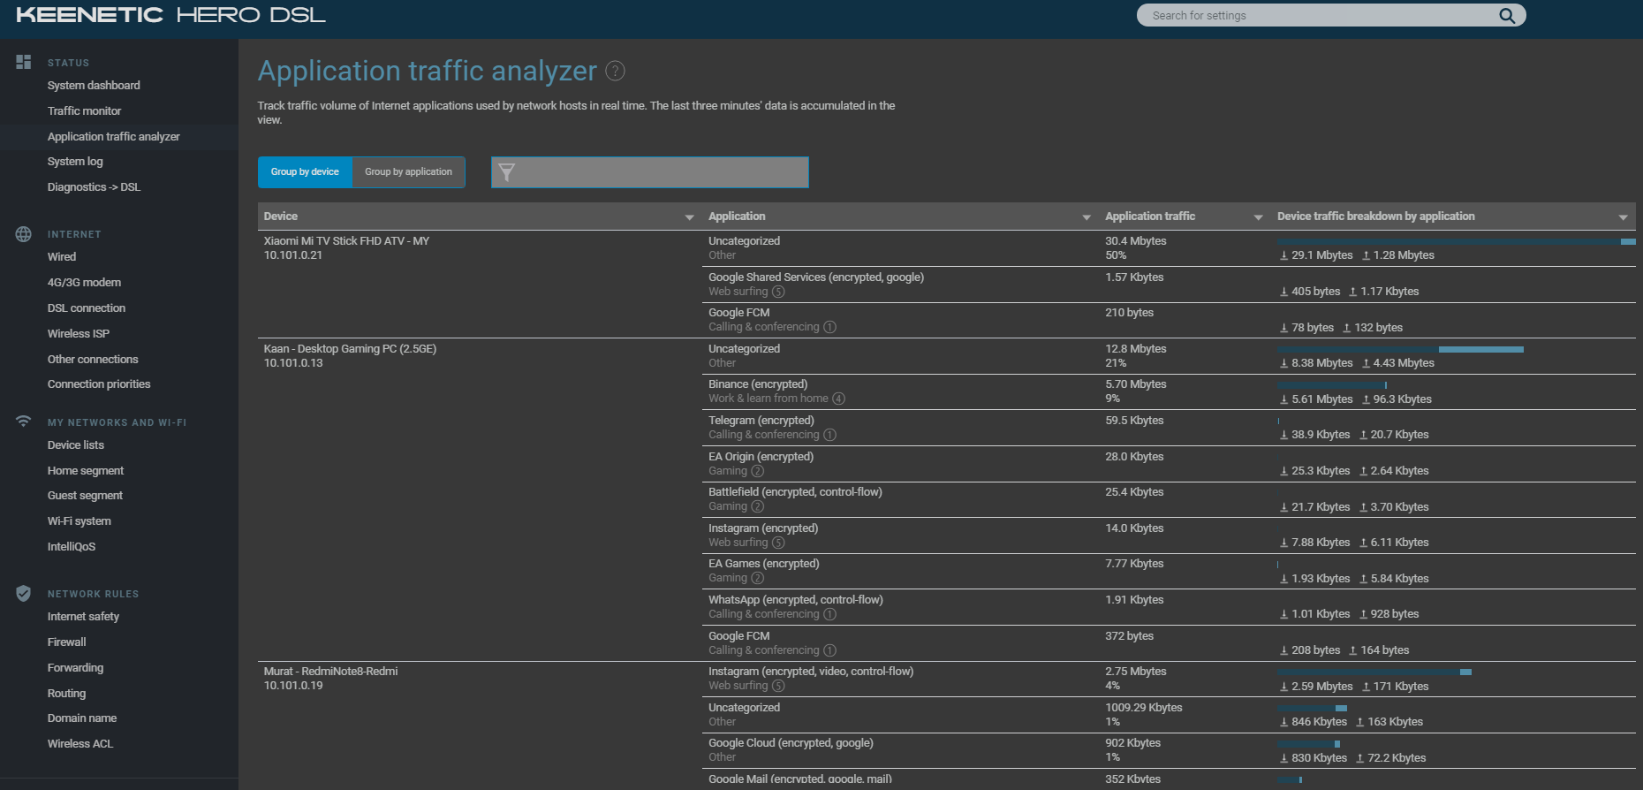
Task: Click the search magnifier icon
Action: tap(1507, 15)
